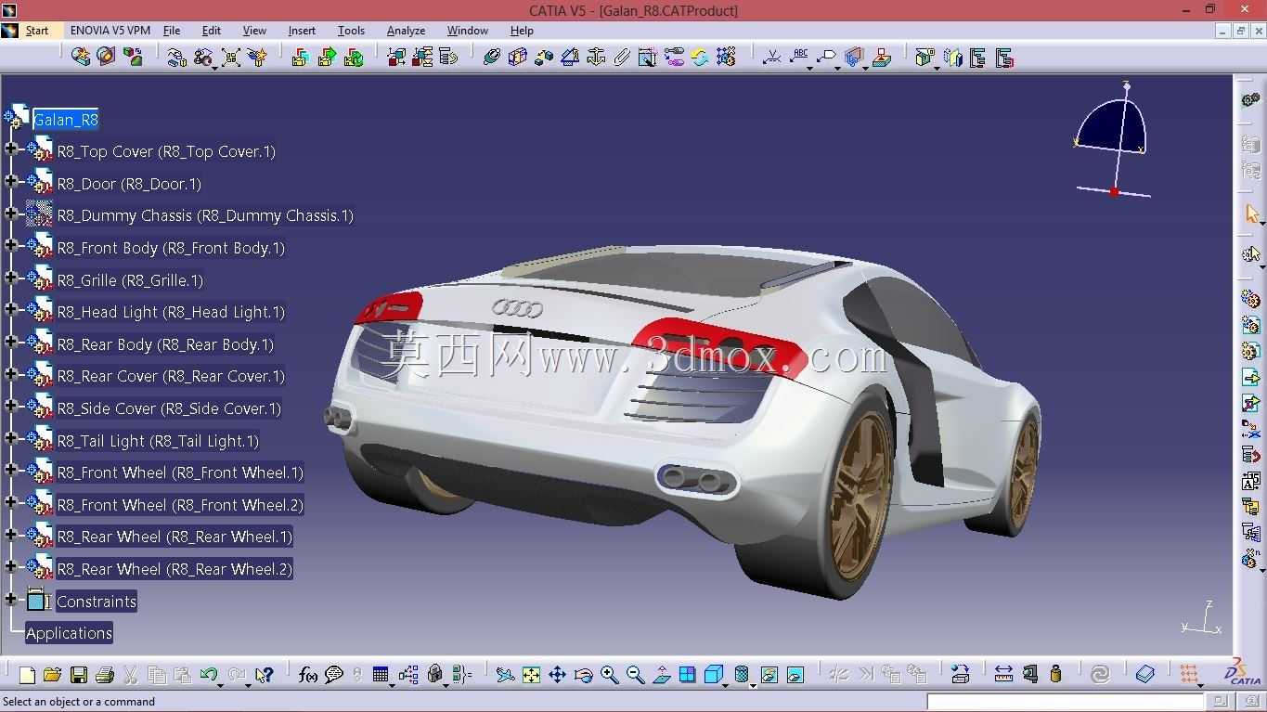Swap the visible space
This screenshot has width=1267, height=712.
[795, 675]
